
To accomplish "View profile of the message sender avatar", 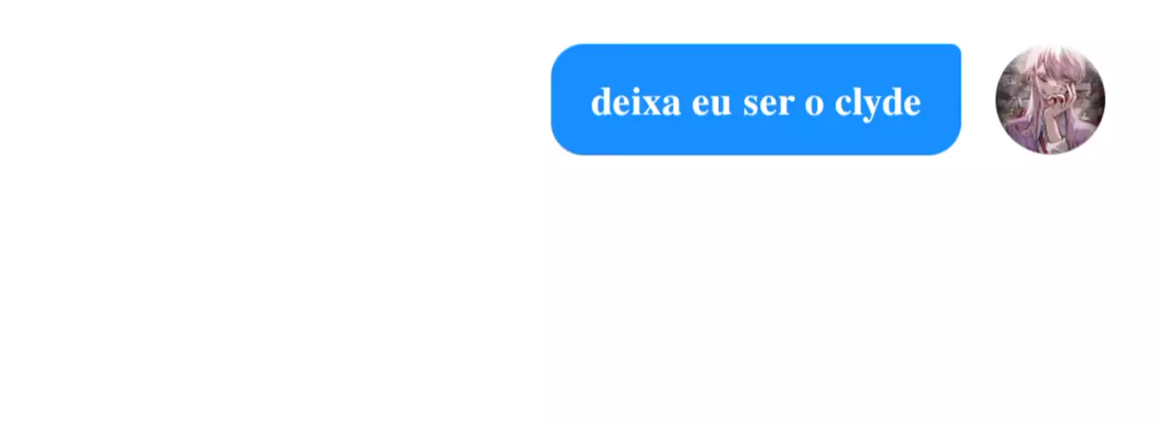I will tap(1050, 100).
